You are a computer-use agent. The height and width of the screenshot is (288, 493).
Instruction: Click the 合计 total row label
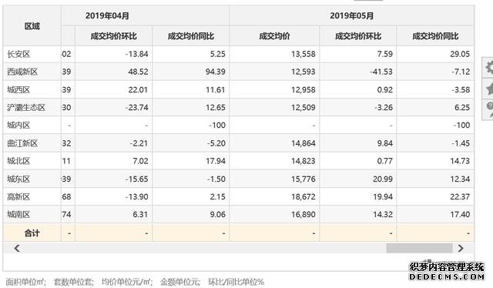click(32, 233)
